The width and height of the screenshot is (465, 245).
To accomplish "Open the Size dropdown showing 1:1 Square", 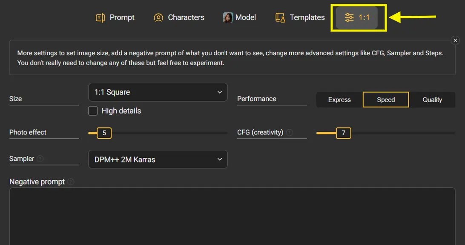I will pyautogui.click(x=158, y=92).
